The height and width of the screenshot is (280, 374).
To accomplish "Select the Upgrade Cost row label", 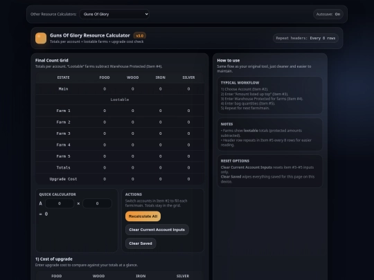I will [x=63, y=179].
